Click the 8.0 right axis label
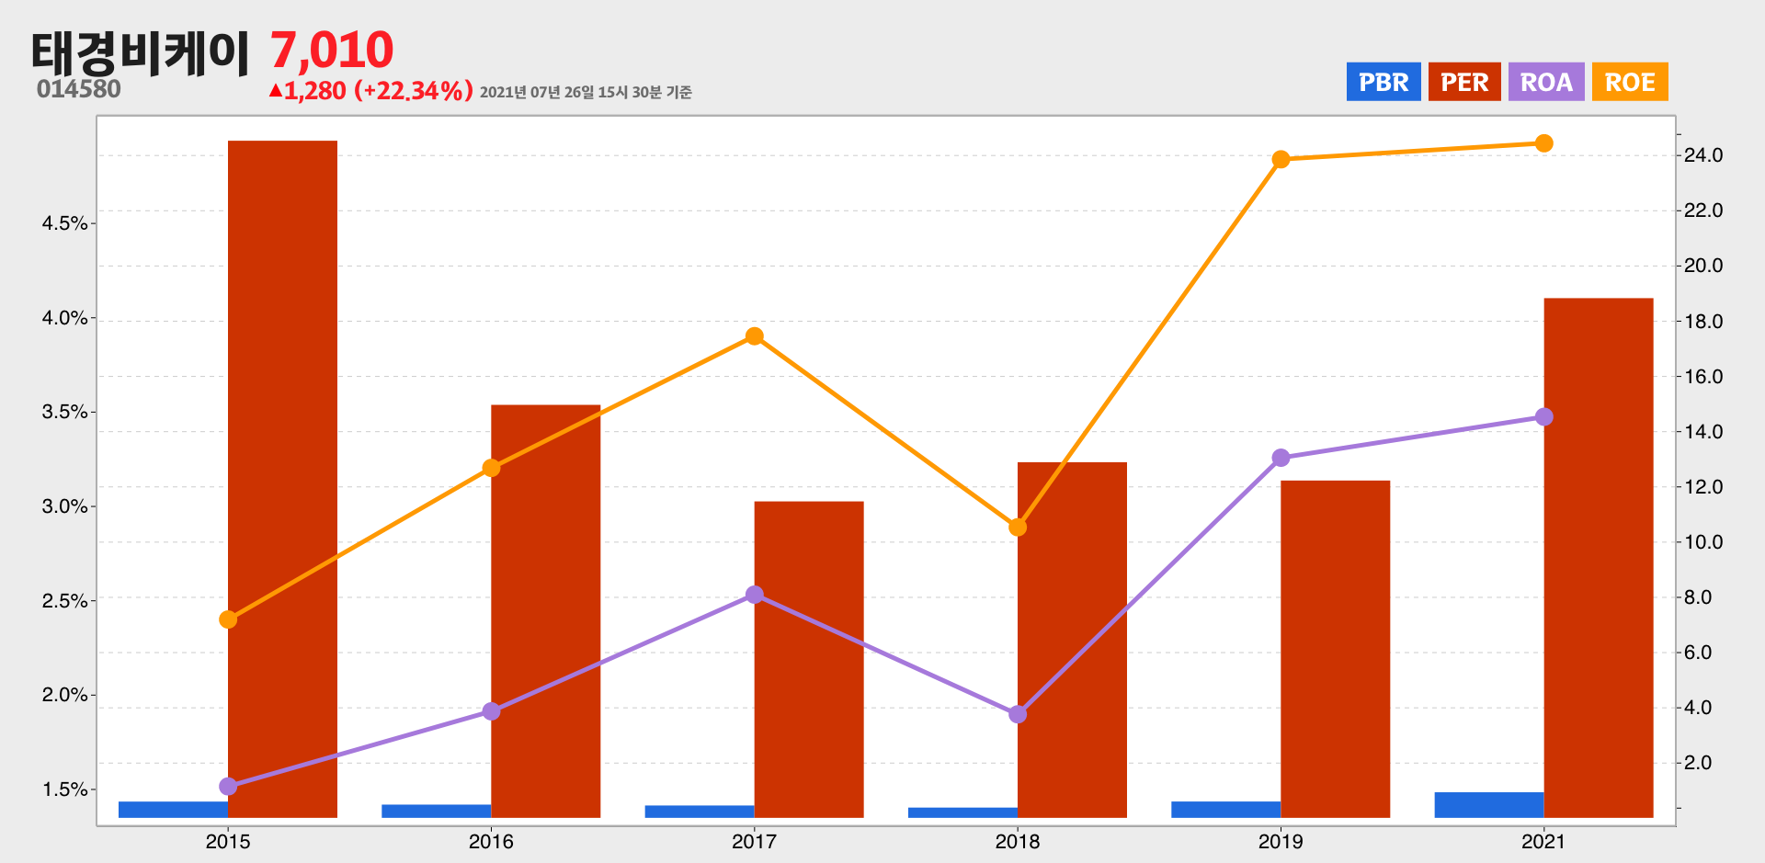 click(x=1698, y=597)
